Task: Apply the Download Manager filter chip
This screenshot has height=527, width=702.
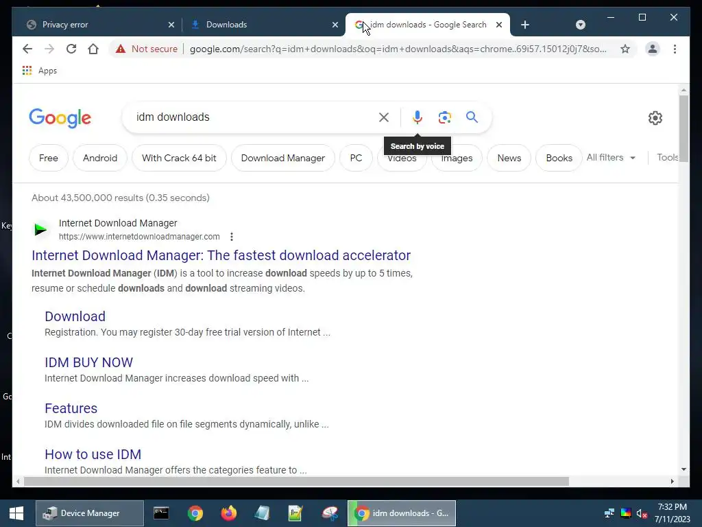Action: pyautogui.click(x=283, y=158)
